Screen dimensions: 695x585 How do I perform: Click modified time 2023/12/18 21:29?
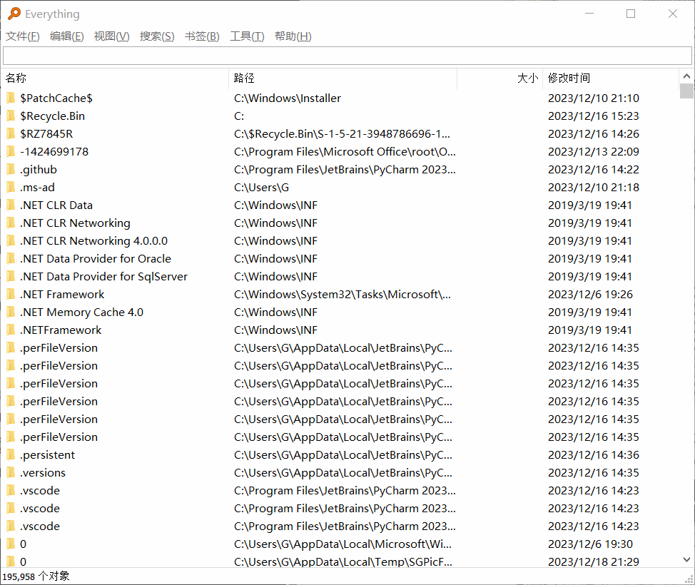594,561
